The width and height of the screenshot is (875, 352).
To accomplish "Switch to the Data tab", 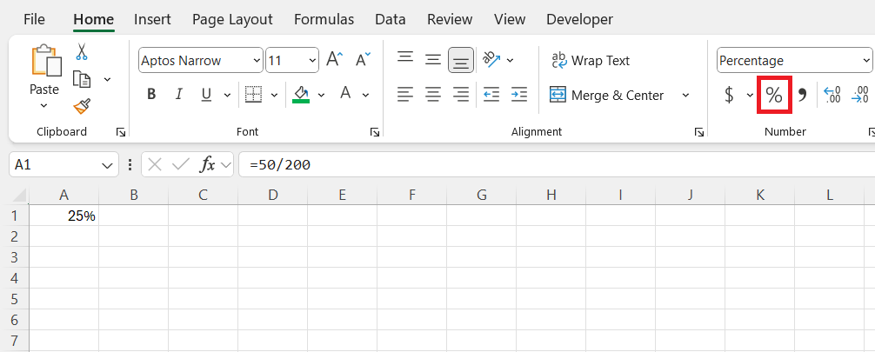I will 390,19.
